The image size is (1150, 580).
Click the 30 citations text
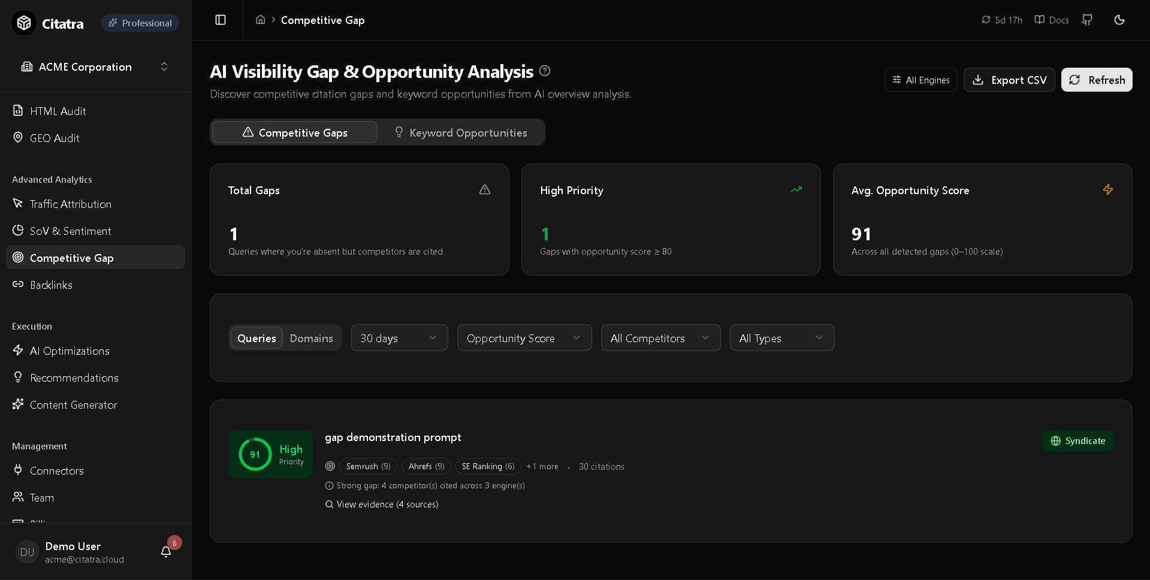pyautogui.click(x=601, y=466)
